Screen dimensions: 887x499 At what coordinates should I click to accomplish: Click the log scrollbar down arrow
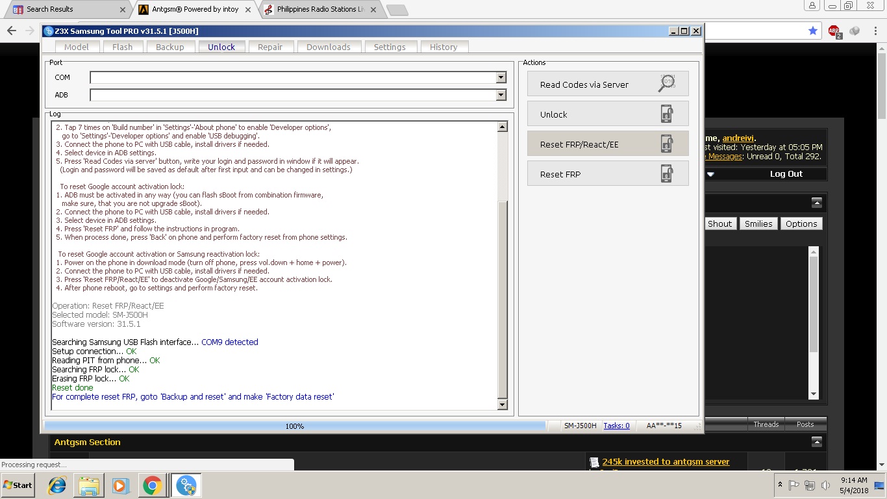click(x=503, y=405)
